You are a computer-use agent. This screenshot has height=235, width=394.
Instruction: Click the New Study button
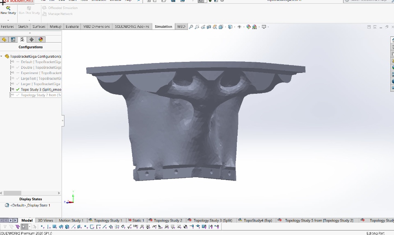tap(8, 10)
